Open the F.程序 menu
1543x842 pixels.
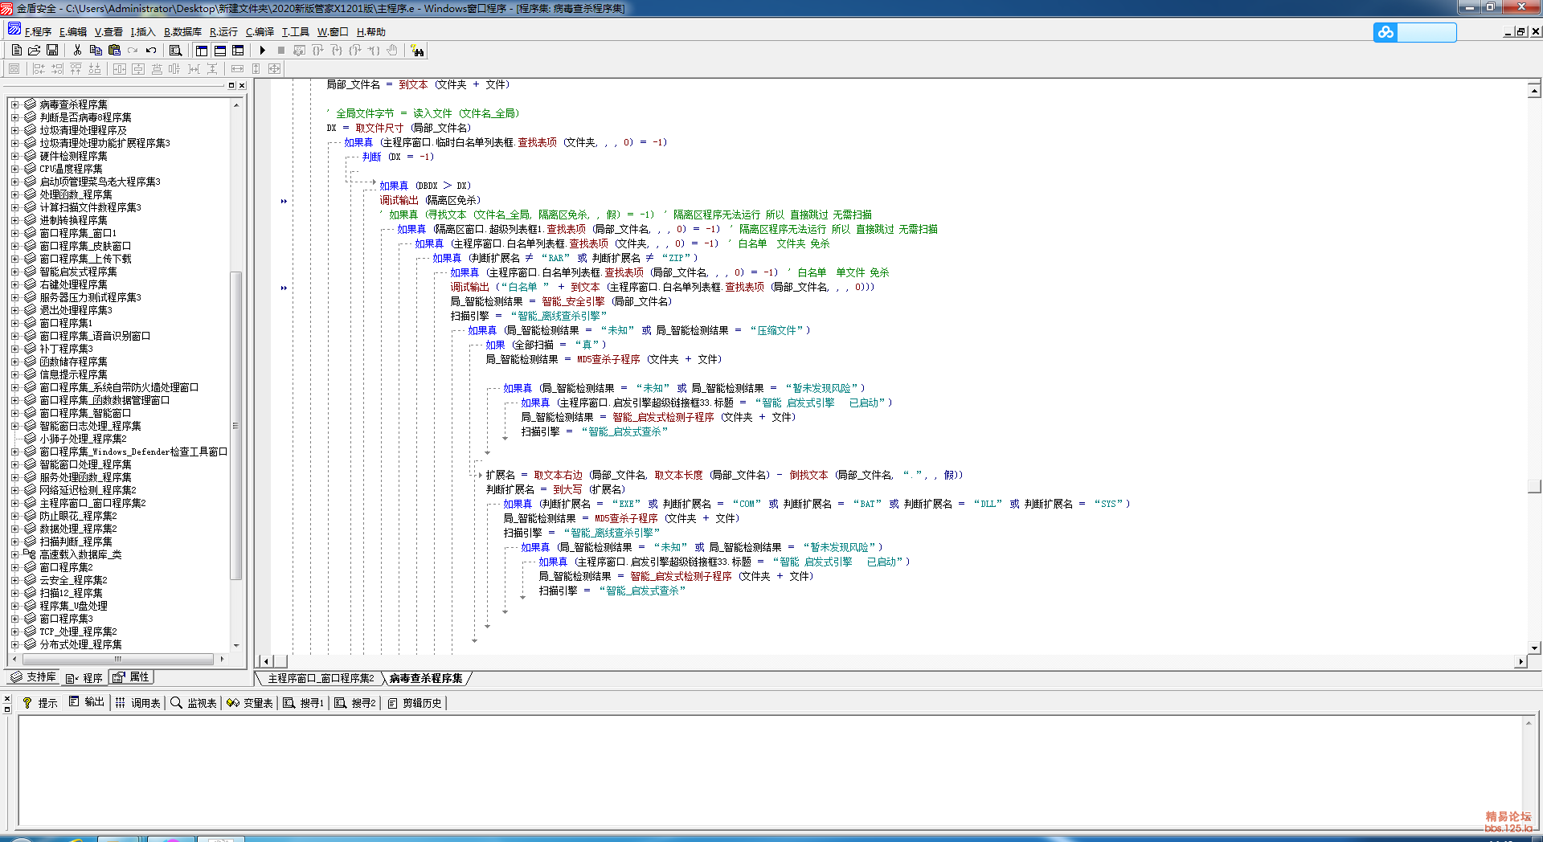38,32
